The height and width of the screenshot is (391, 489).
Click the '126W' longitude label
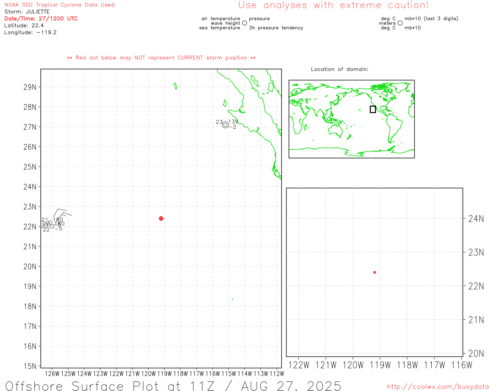tap(52, 374)
